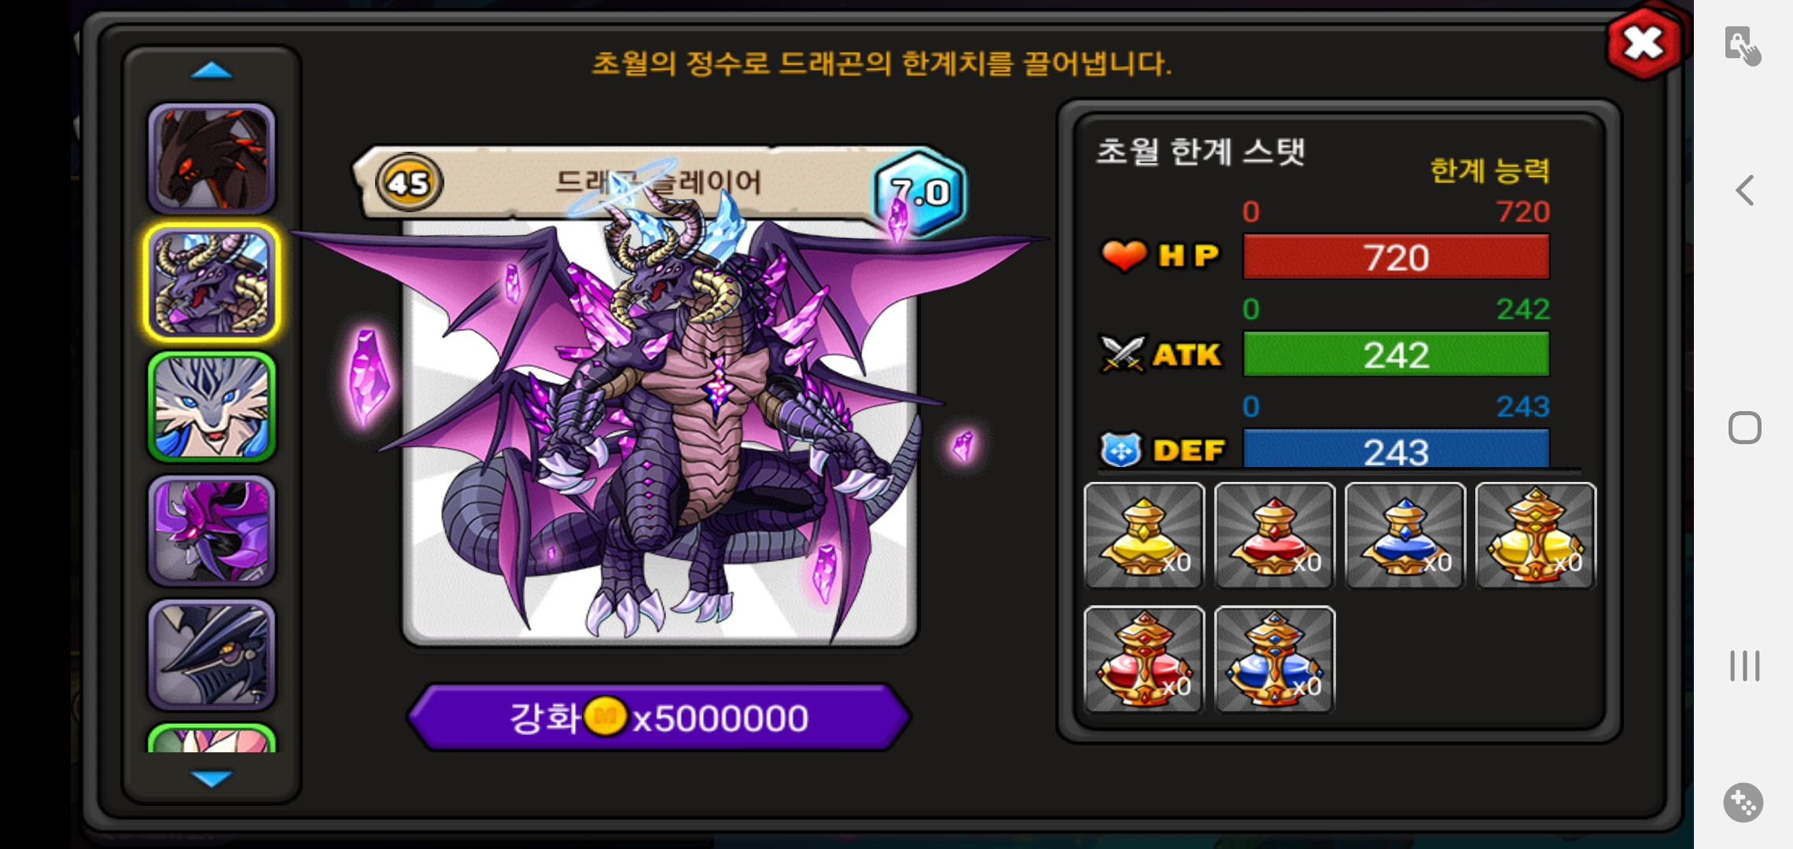Select the small red essence potion
The height and width of the screenshot is (849, 1793).
(1275, 535)
